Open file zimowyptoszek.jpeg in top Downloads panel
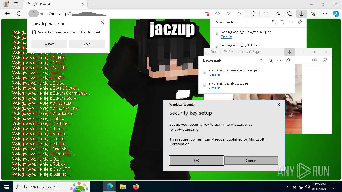Image resolution: width=342 pixels, height=192 pixels. (x=226, y=37)
